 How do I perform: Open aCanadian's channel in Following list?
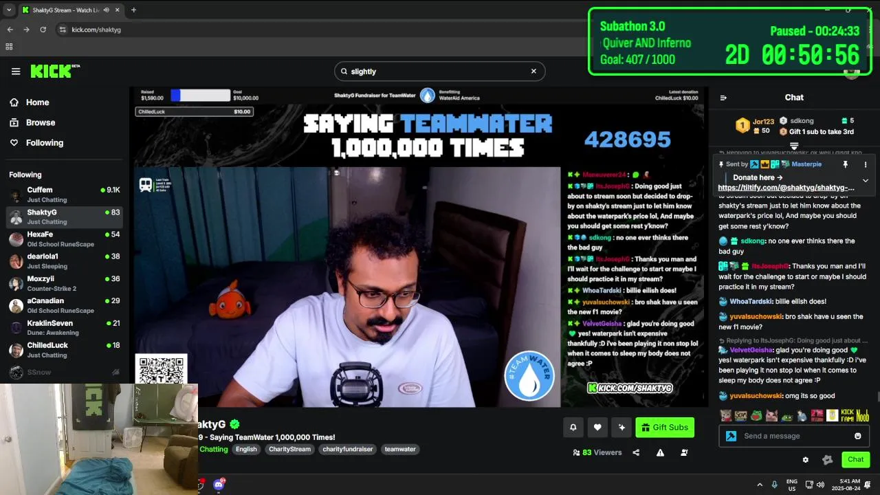click(x=65, y=305)
